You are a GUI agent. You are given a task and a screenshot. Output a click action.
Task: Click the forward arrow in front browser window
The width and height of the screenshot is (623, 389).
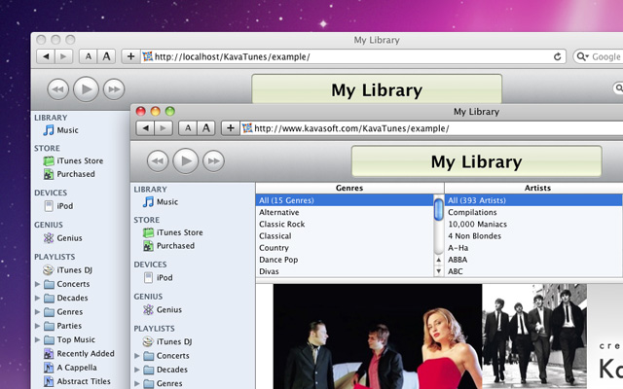(x=164, y=128)
